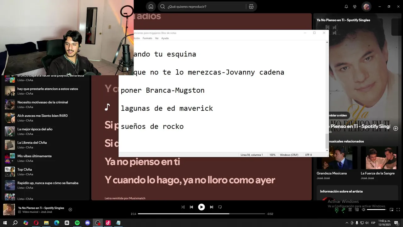The width and height of the screenshot is (403, 227).
Task: Click Notepad scrollbar up arrow
Action: click(x=327, y=42)
